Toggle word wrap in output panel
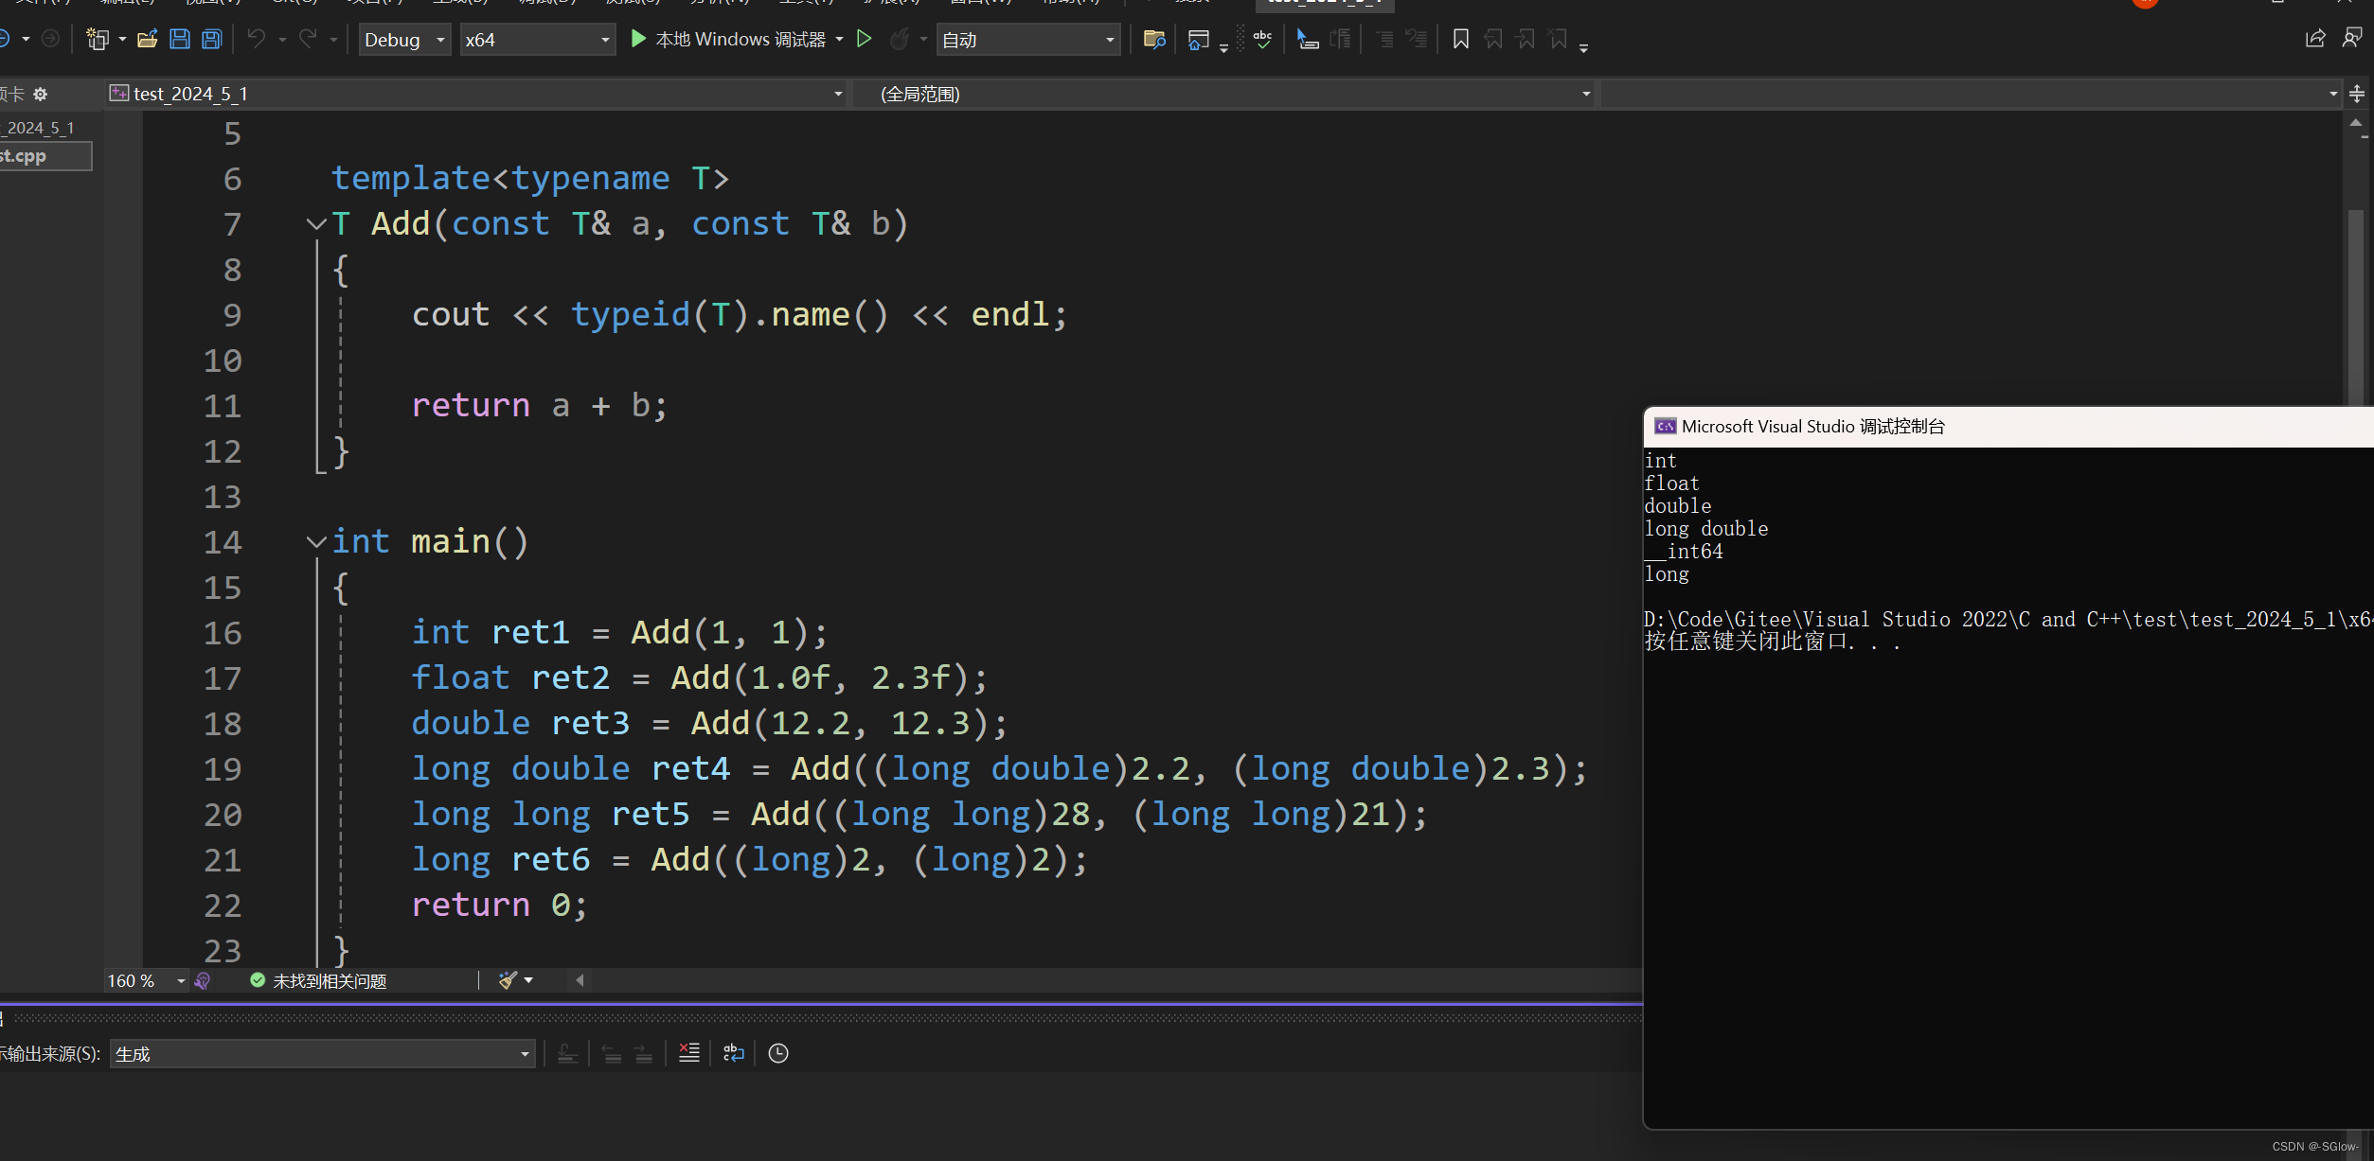The height and width of the screenshot is (1161, 2374). [734, 1053]
